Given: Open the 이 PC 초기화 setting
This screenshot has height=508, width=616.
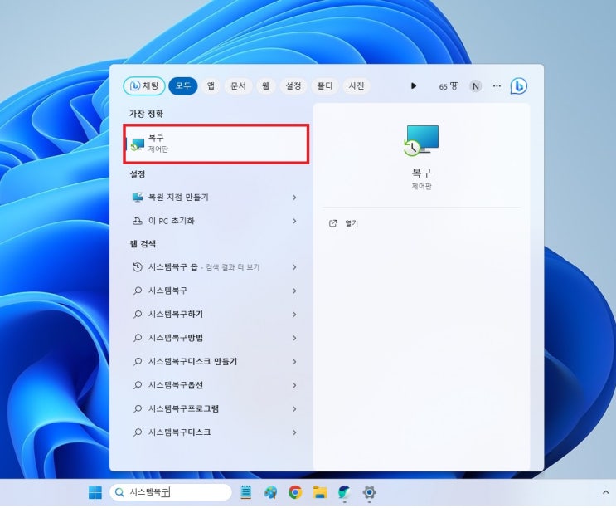Looking at the screenshot, I should [x=216, y=221].
